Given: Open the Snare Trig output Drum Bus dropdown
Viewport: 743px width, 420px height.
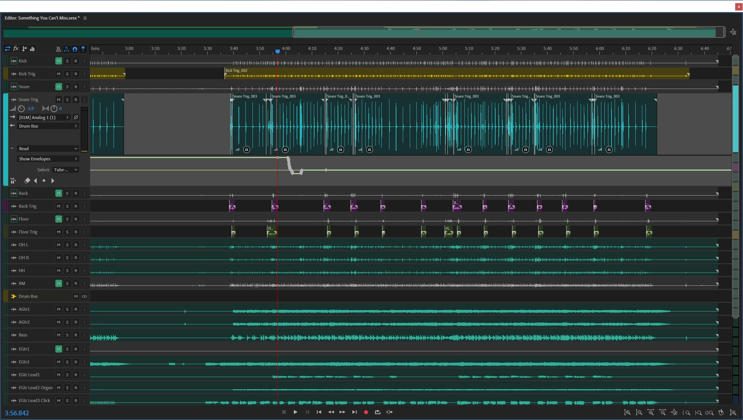Looking at the screenshot, I should [x=48, y=126].
